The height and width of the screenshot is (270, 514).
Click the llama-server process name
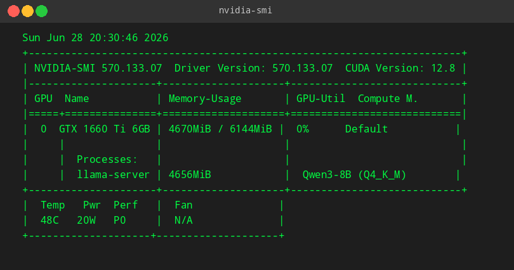click(x=113, y=174)
